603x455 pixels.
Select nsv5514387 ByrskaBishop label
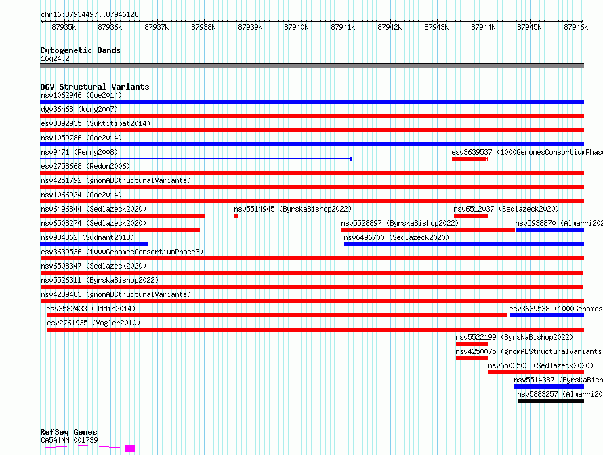point(558,380)
